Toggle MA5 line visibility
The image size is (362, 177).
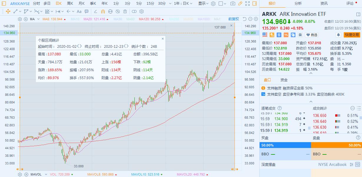click(x=54, y=19)
